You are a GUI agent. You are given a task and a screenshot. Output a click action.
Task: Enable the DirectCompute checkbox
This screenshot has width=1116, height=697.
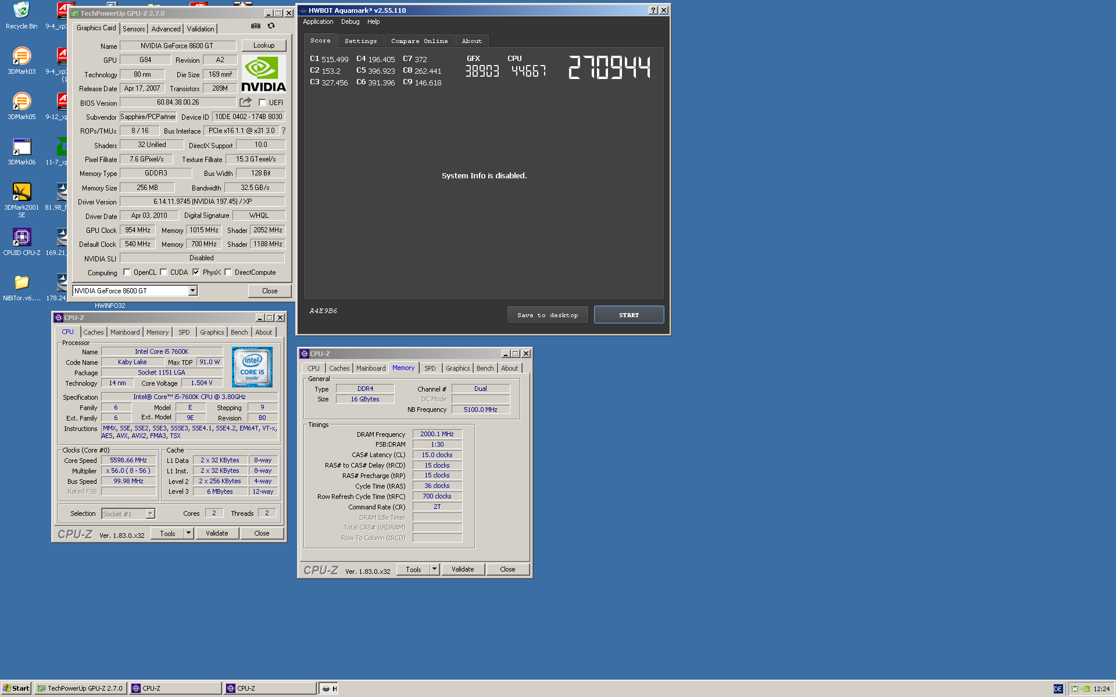pyautogui.click(x=228, y=272)
